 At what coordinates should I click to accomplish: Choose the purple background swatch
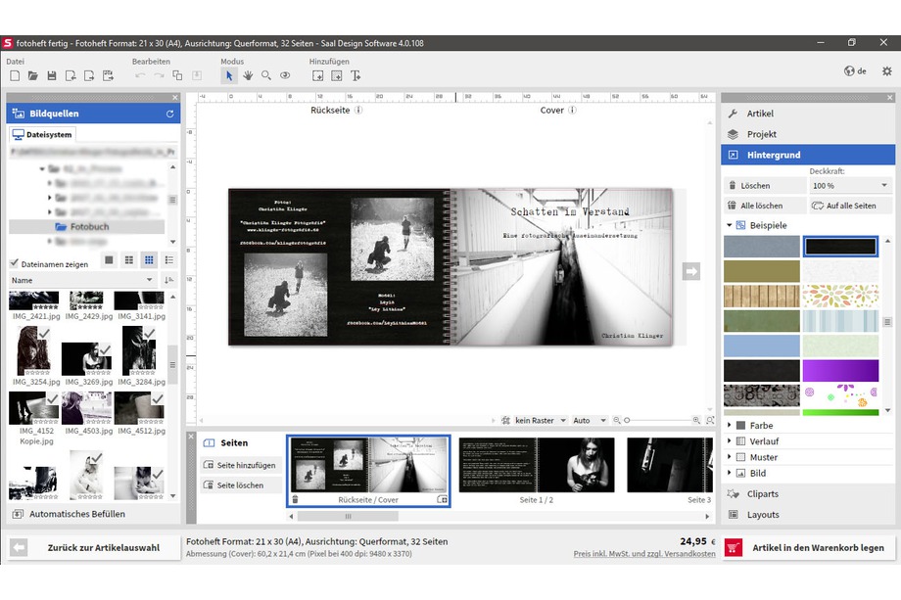pos(840,370)
